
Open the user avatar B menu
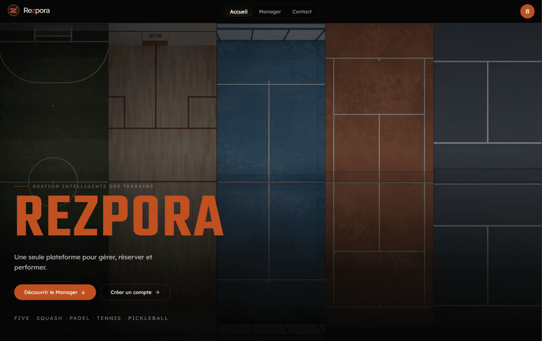pyautogui.click(x=527, y=11)
